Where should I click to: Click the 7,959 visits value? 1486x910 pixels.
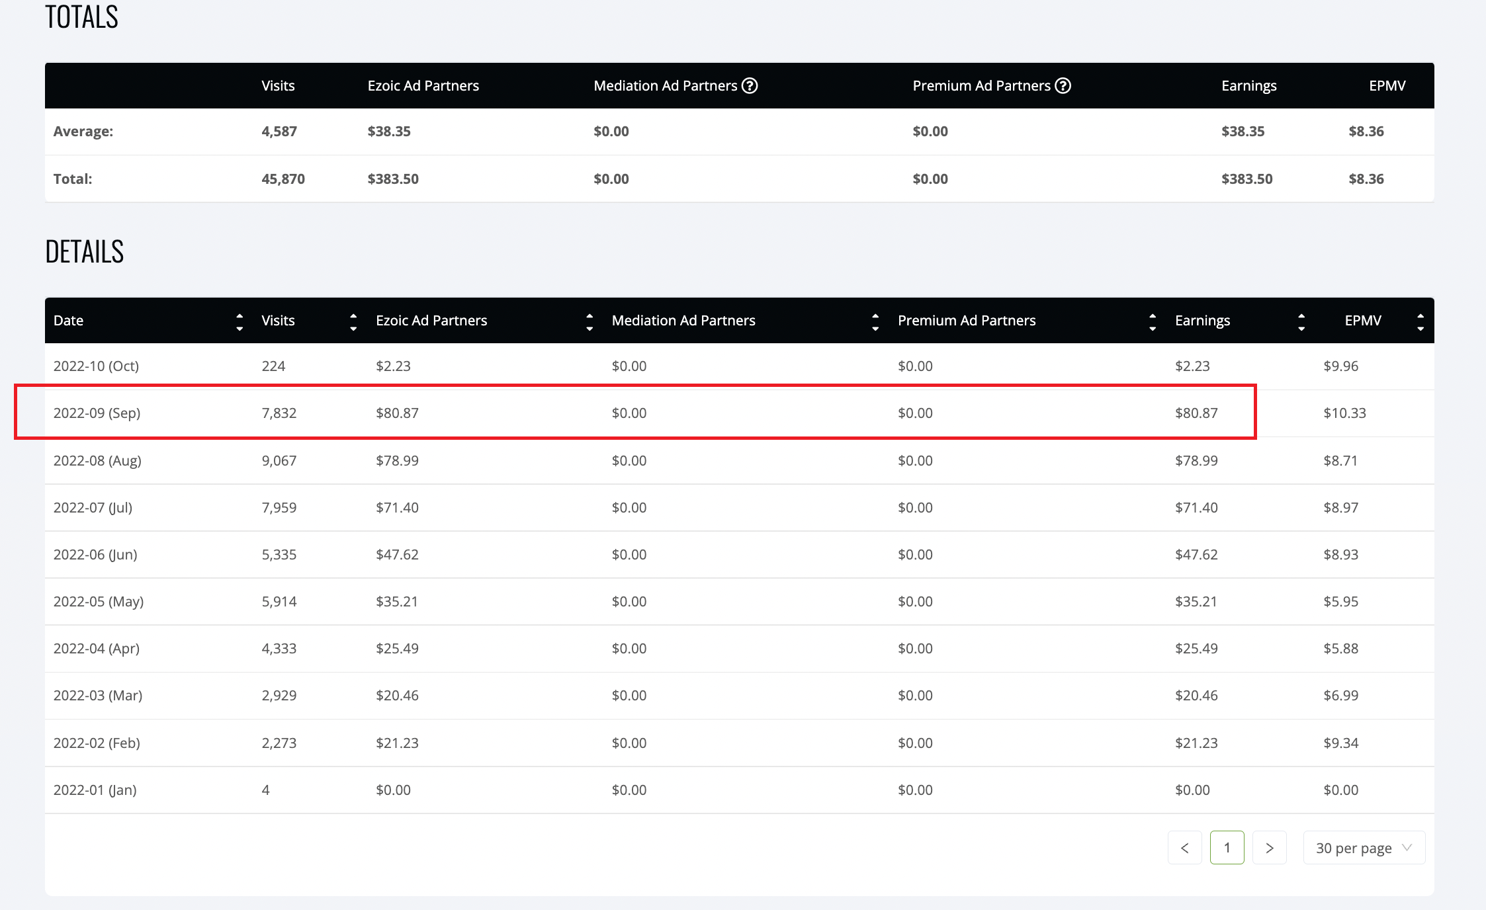click(279, 508)
